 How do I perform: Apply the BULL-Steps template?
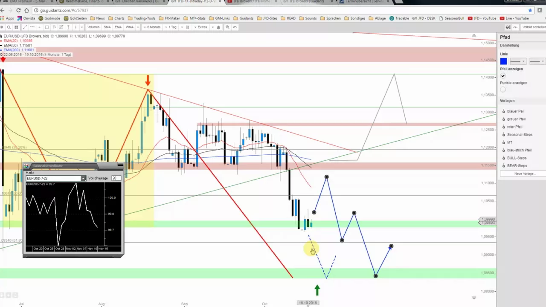click(517, 158)
